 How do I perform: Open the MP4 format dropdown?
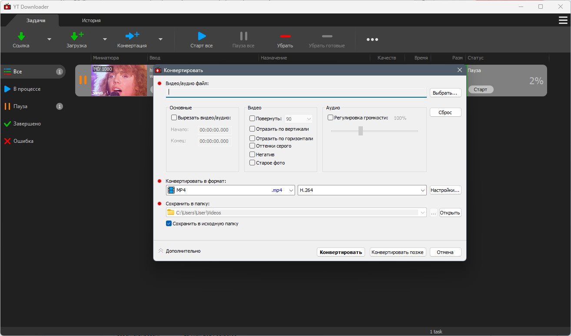coord(230,190)
